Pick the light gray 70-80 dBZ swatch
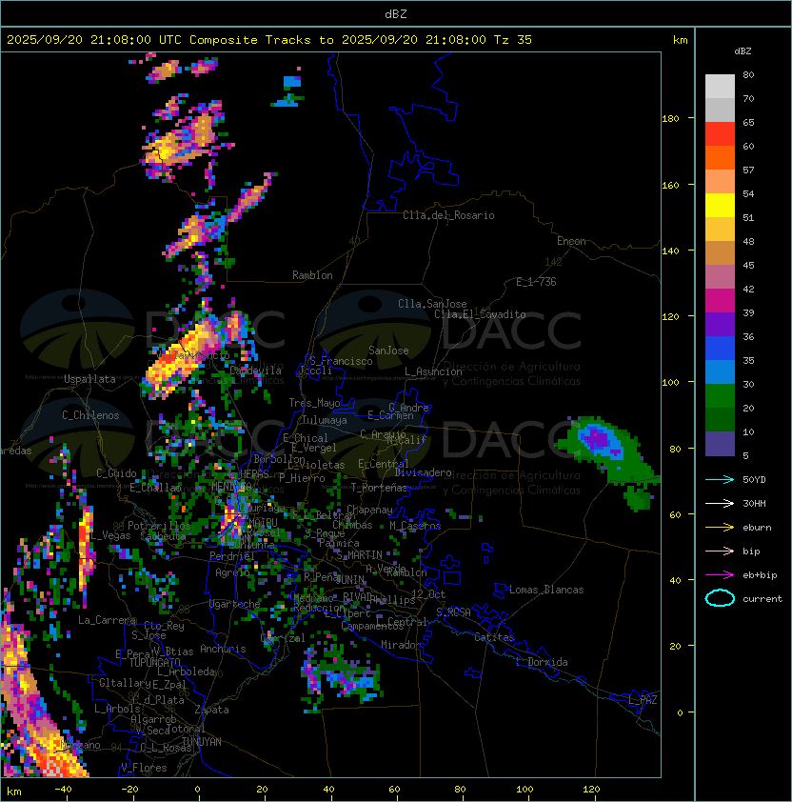This screenshot has width=792, height=802. coord(720,86)
